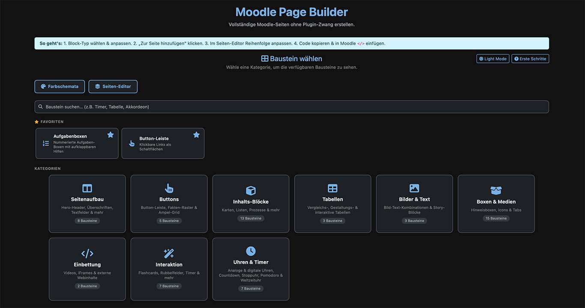
Task: Click '7 Bausteine' badge under Interaktion
Action: coord(169,286)
